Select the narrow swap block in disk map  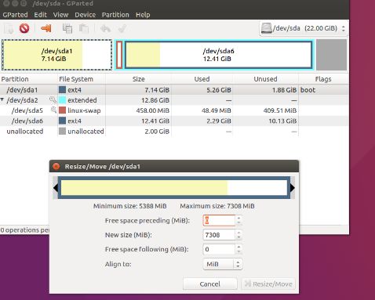[x=119, y=55]
